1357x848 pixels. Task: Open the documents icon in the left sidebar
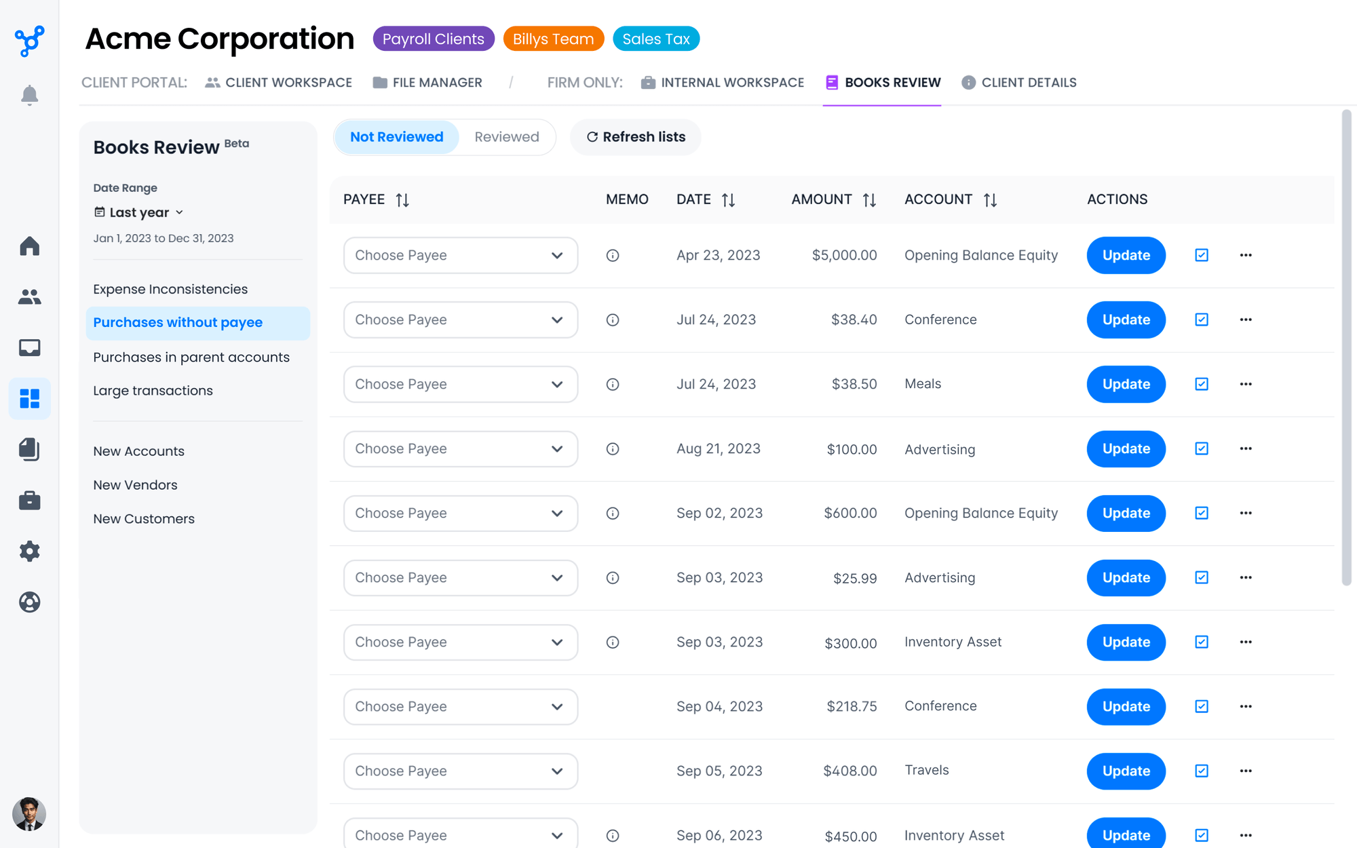pos(30,449)
